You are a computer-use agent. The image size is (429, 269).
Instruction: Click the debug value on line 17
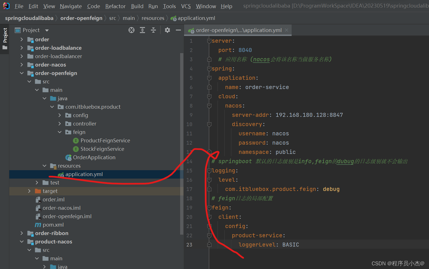(x=331, y=189)
